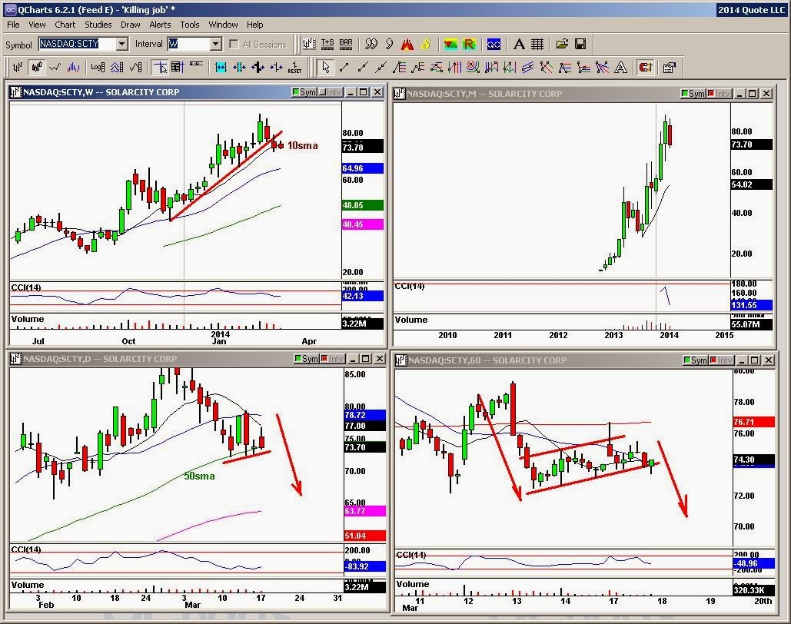Click the magenta 40.45 price label on weekly chart
791x624 pixels.
pyautogui.click(x=363, y=224)
